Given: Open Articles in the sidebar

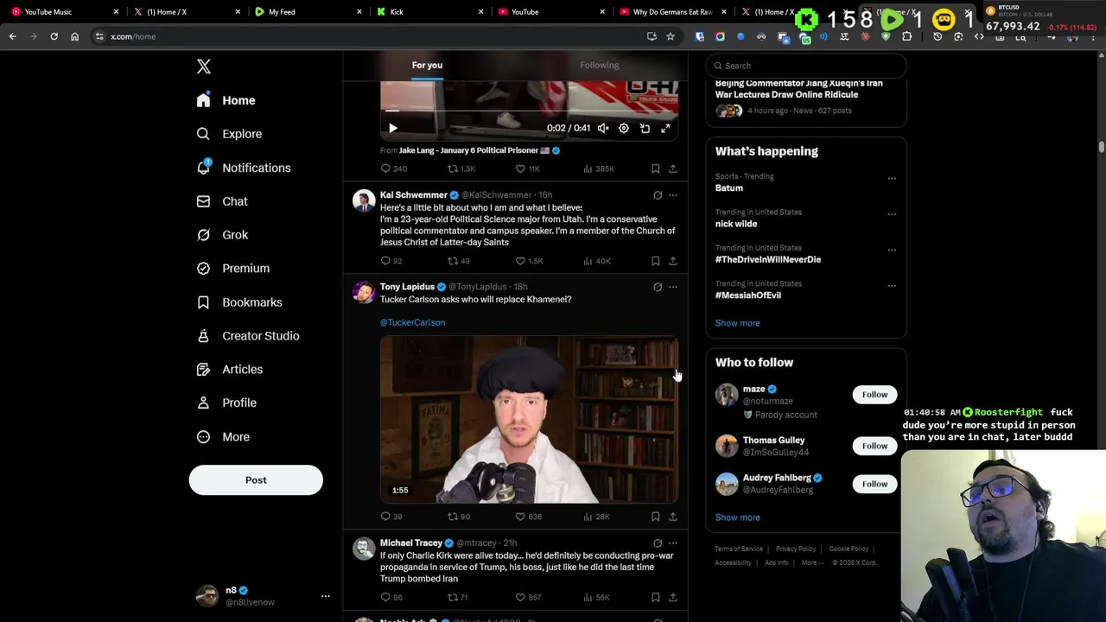Looking at the screenshot, I should tap(231, 370).
